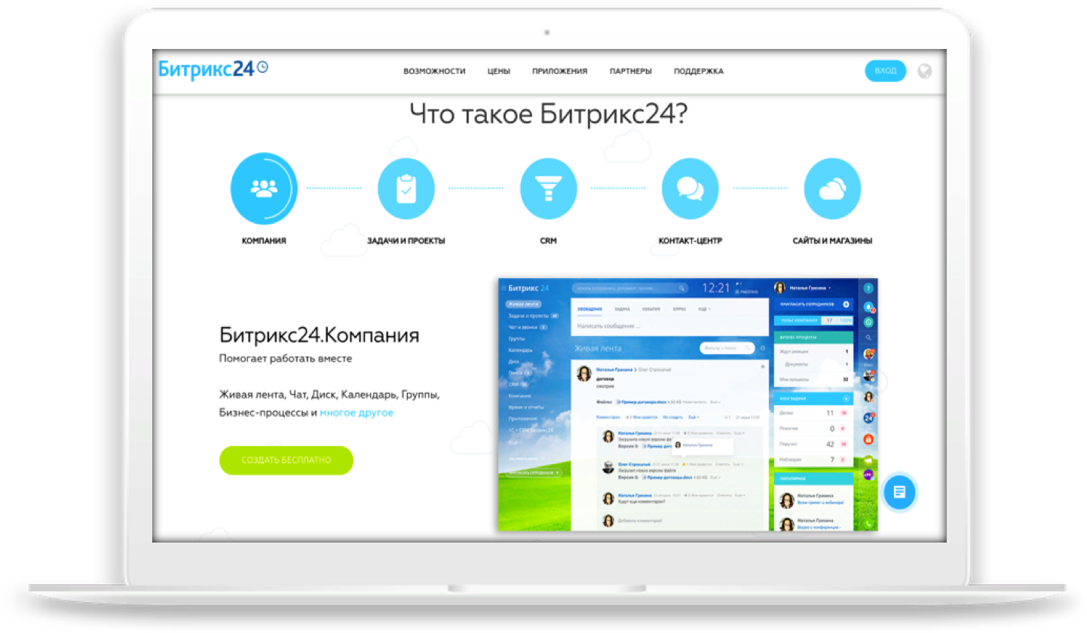
Task: Select Задачи и проекты in the preview's left menu
Action: tap(528, 316)
